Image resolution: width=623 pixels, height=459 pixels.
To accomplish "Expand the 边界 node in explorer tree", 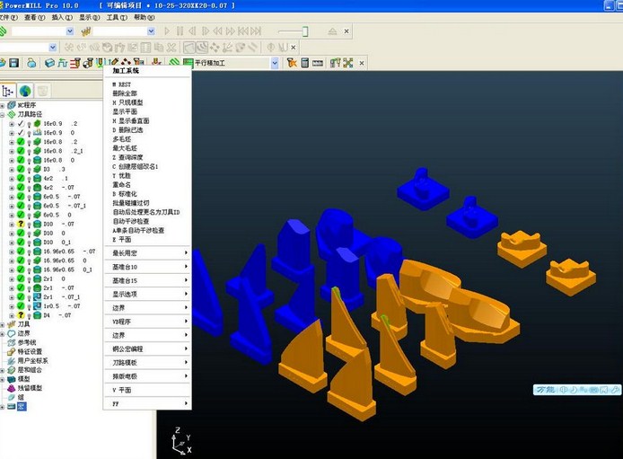I will point(3,333).
